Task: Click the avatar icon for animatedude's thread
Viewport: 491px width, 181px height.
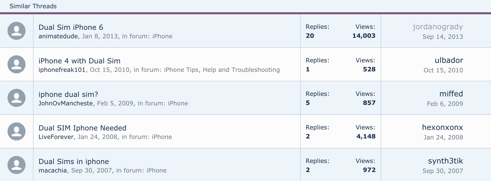Action: point(17,31)
